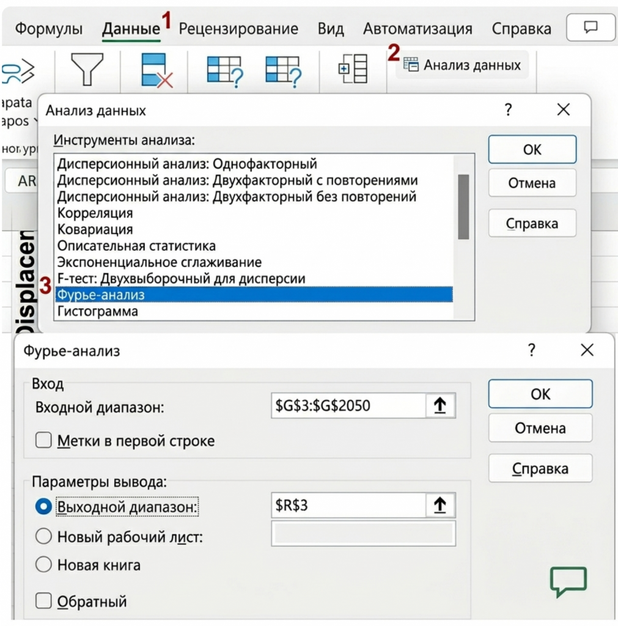The height and width of the screenshot is (626, 618).
Task: Toggle the Обратный checkbox
Action: pyautogui.click(x=43, y=600)
